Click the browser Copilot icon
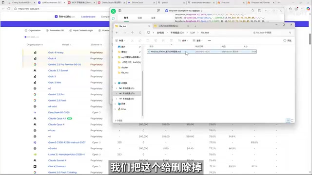Viewport: 312px width, 175px height. (x=308, y=9)
